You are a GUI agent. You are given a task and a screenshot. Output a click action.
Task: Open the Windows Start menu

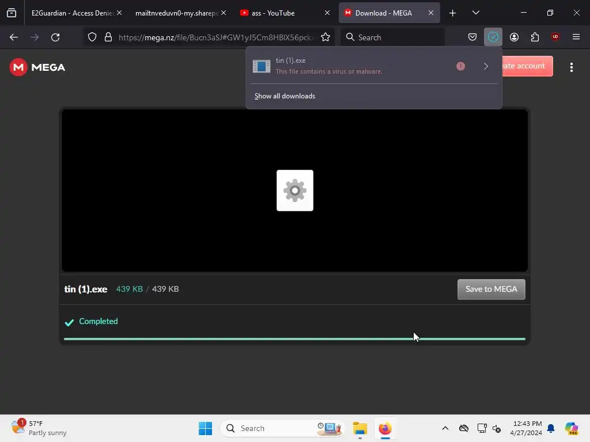pyautogui.click(x=206, y=428)
